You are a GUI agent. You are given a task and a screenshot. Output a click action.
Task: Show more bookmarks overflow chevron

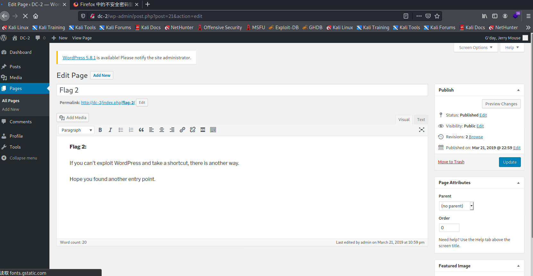pyautogui.click(x=528, y=28)
